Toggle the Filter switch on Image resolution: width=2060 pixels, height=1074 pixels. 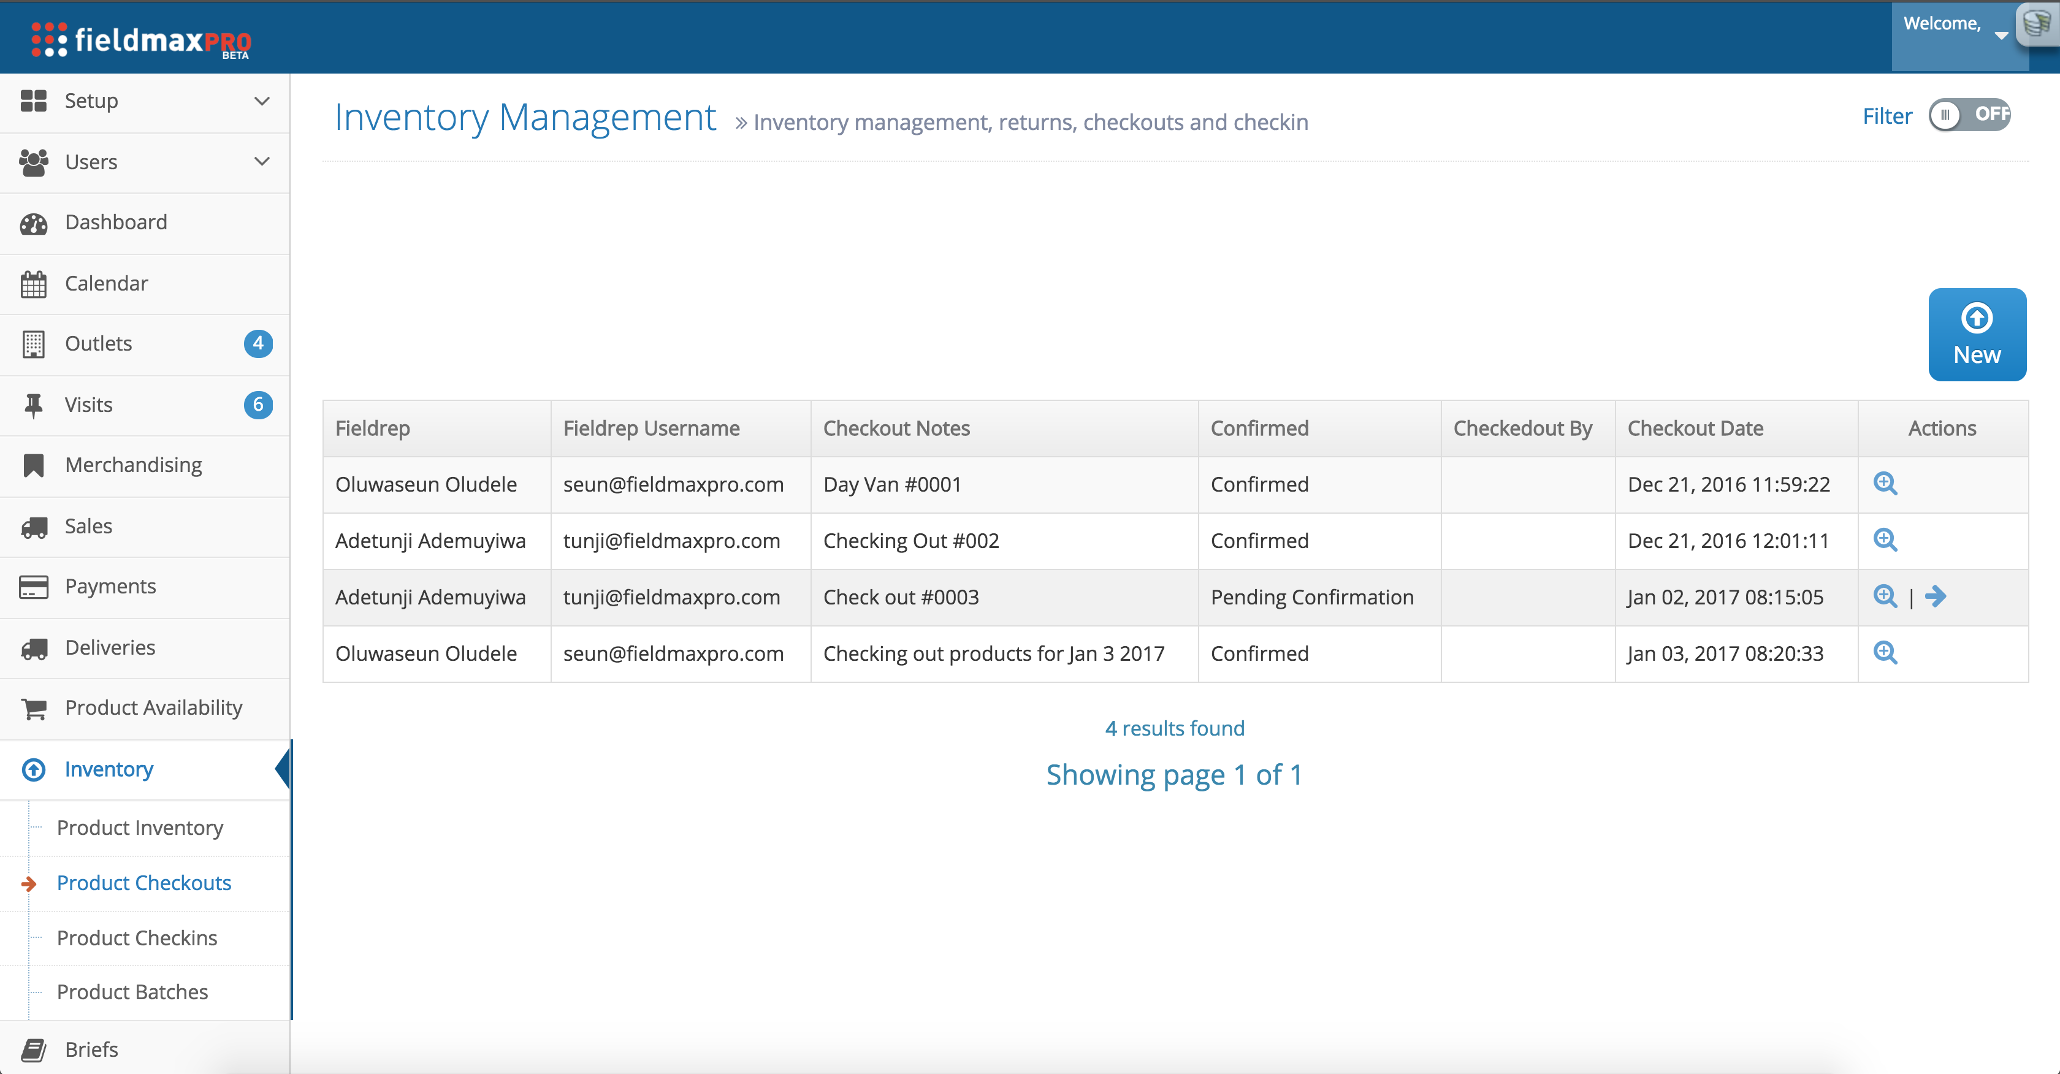(1969, 115)
